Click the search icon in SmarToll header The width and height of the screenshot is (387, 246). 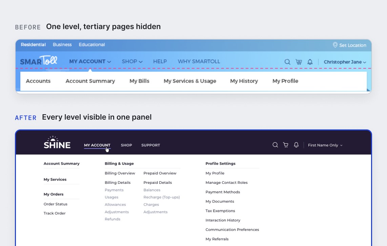tap(287, 62)
